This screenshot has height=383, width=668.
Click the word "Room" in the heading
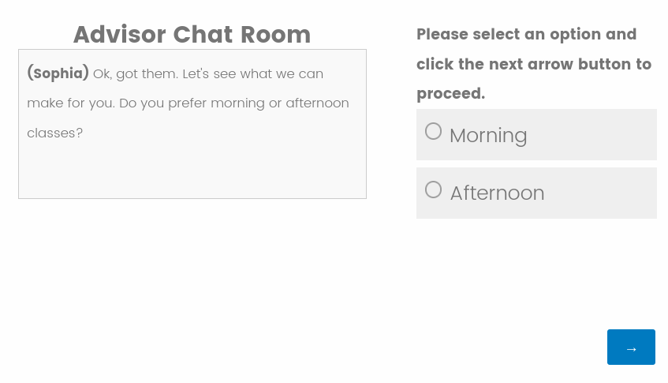(275, 35)
